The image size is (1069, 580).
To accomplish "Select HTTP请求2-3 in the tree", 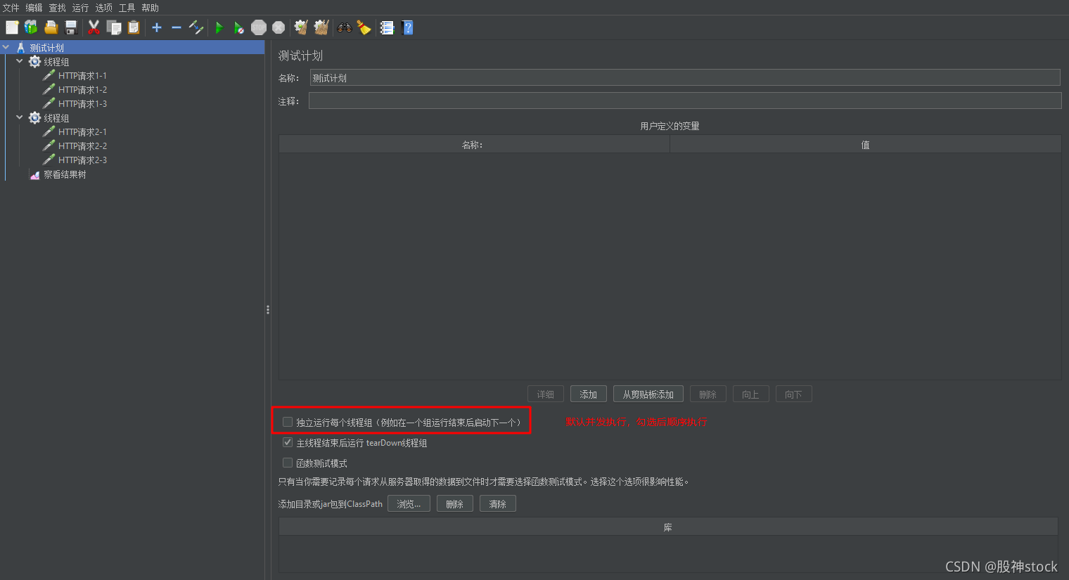I will coord(82,160).
